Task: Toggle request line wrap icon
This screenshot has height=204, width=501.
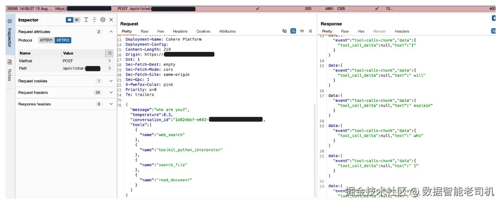Action: (293, 31)
